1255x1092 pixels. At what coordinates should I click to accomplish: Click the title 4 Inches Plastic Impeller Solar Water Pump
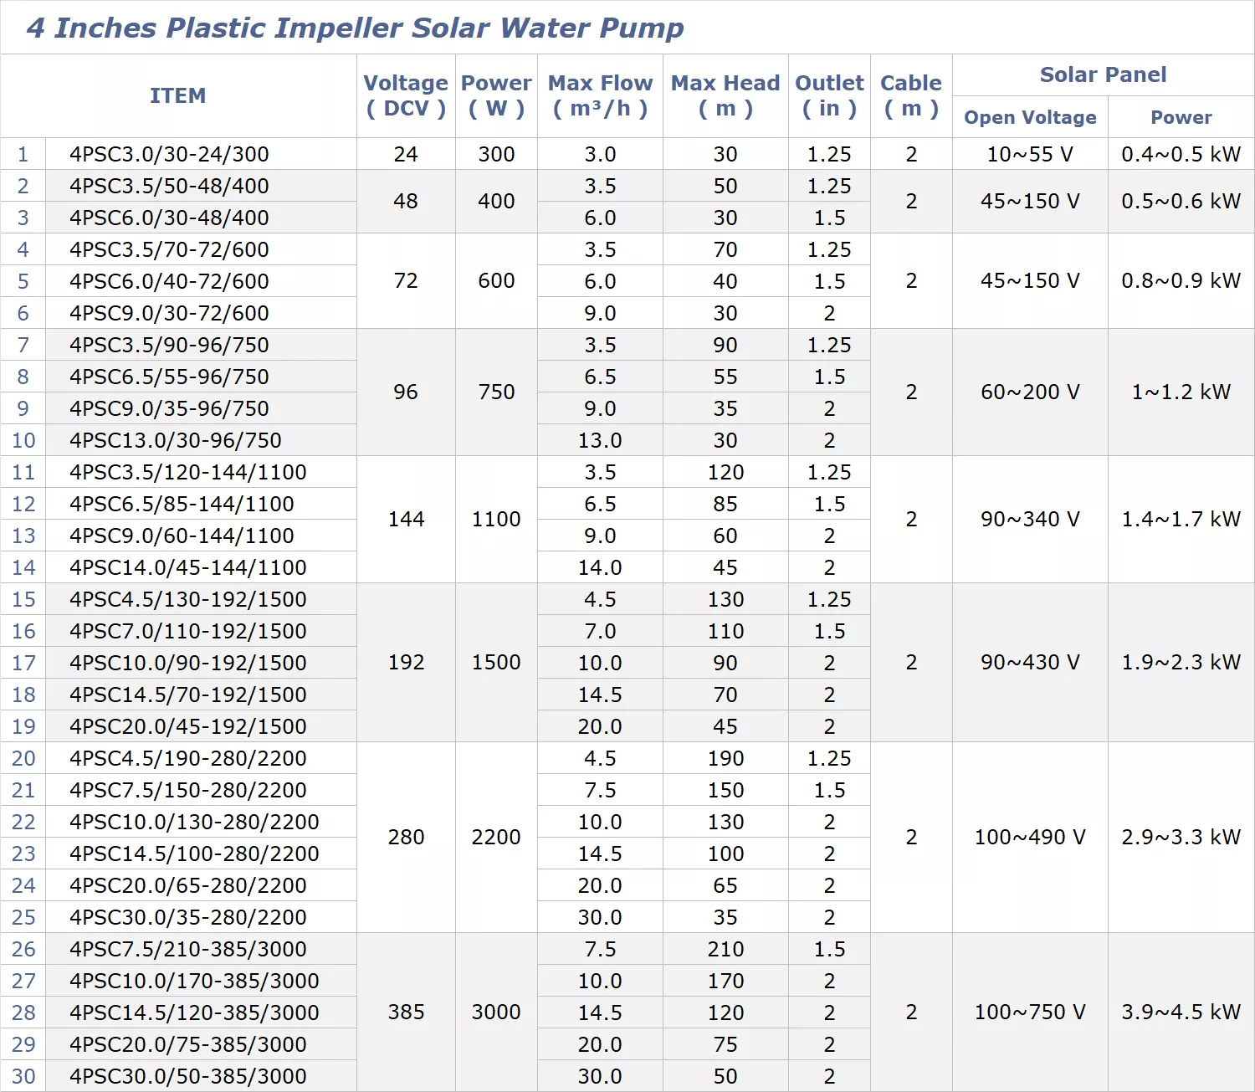coord(356,28)
